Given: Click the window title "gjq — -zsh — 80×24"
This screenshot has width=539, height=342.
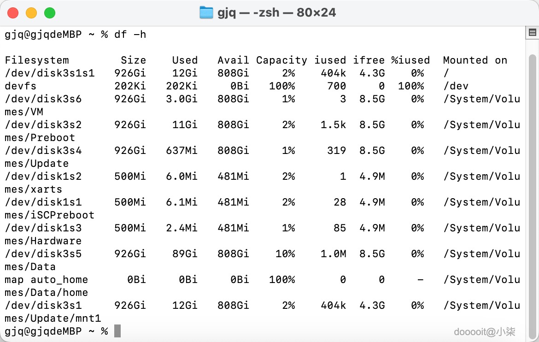Looking at the screenshot, I should (276, 12).
